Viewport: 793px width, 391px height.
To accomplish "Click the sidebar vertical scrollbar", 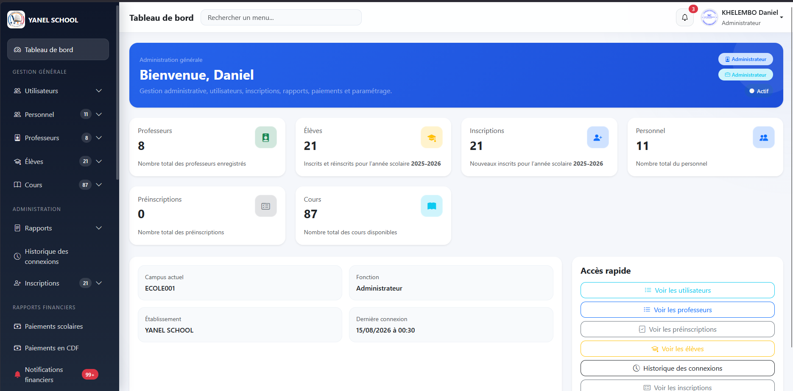I will 117,93.
